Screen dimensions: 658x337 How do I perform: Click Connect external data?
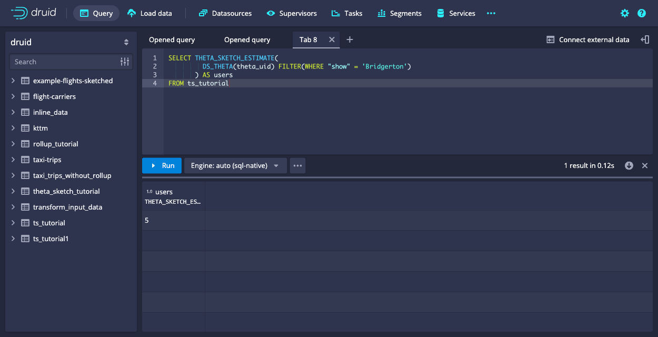tap(587, 39)
